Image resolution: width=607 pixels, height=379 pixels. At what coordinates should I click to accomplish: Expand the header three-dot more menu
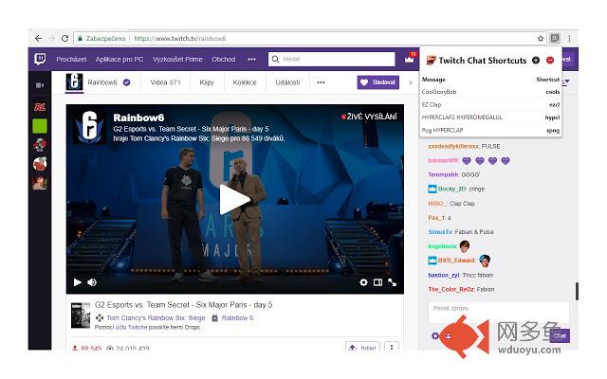click(251, 59)
